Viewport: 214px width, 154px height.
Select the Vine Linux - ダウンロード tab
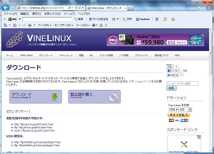tap(107, 8)
